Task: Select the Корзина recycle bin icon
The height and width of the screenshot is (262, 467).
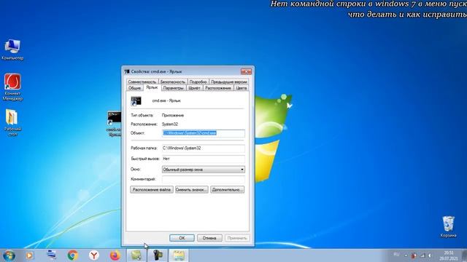Action: (448, 226)
